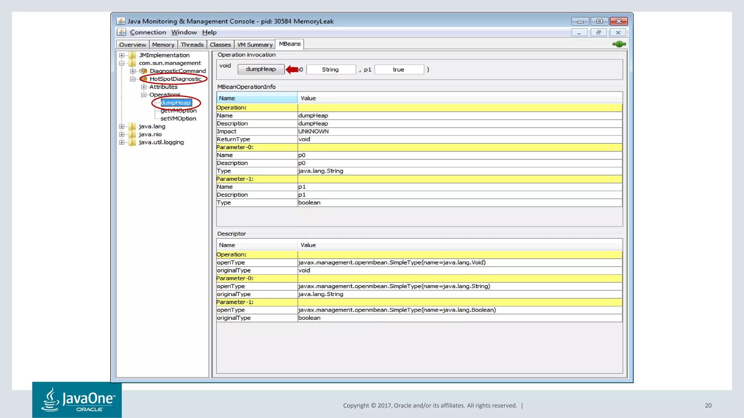Image resolution: width=744 pixels, height=418 pixels.
Task: Minimize the inner console window
Action: (x=579, y=33)
